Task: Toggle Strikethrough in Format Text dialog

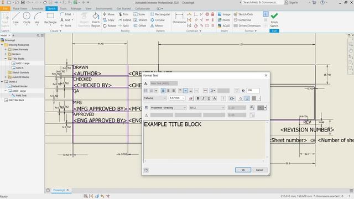Action: pyautogui.click(x=215, y=98)
